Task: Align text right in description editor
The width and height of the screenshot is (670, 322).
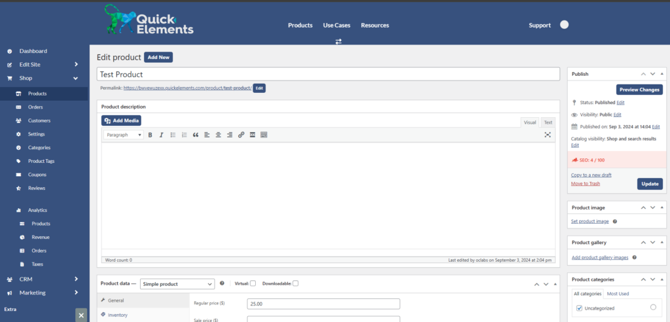Action: pos(230,135)
